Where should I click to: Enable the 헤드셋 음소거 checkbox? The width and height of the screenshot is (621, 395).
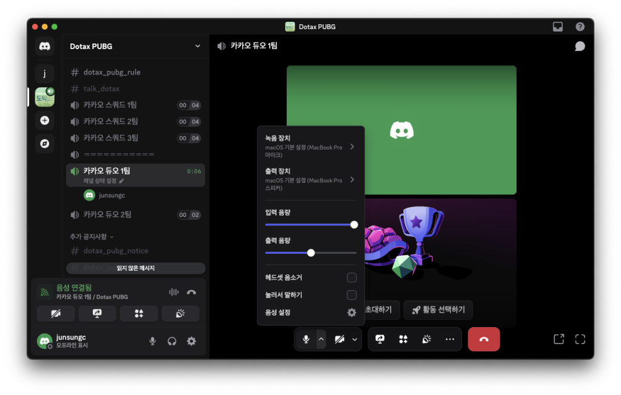point(352,277)
